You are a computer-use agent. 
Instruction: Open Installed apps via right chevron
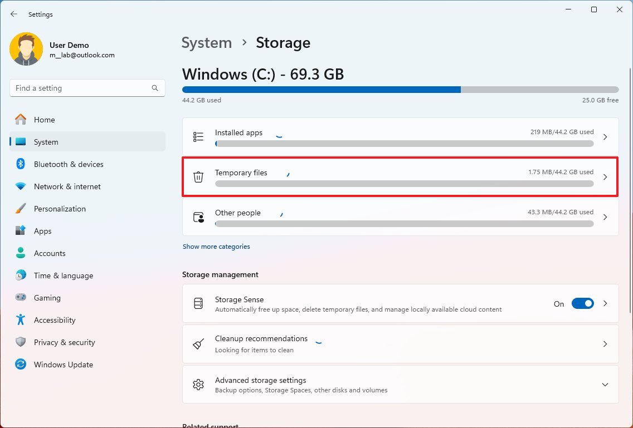[x=605, y=137]
